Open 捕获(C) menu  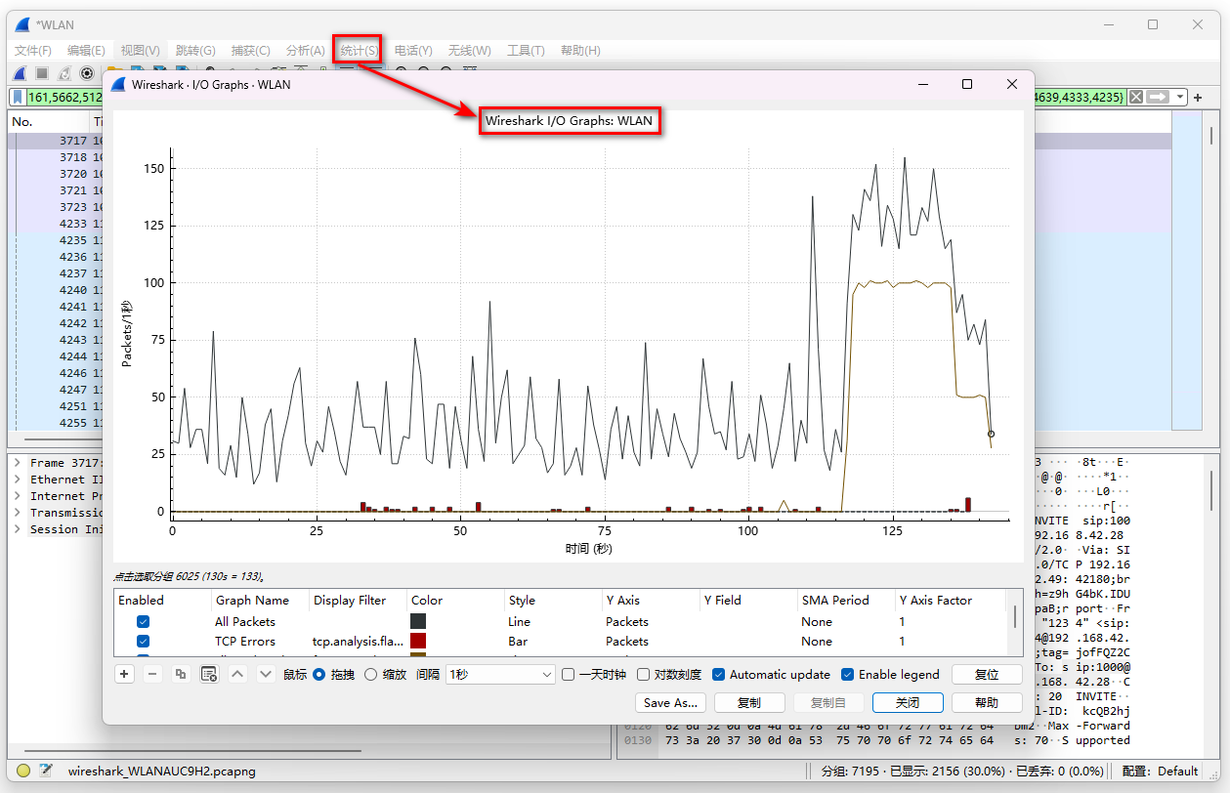(250, 51)
